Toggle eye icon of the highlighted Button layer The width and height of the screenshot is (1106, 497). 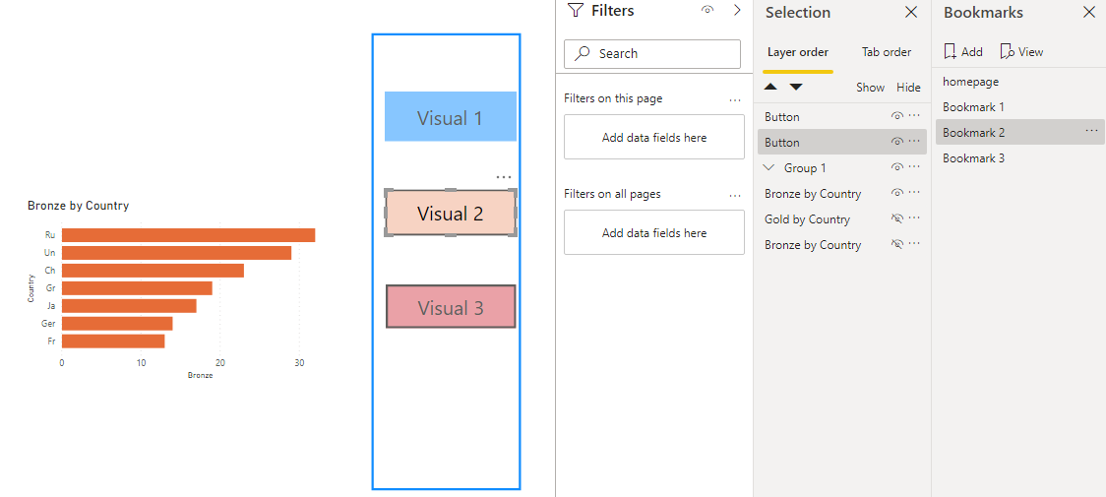coord(897,141)
